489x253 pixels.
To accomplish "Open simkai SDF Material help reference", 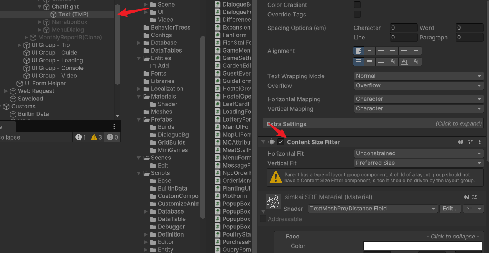I will click(467, 197).
